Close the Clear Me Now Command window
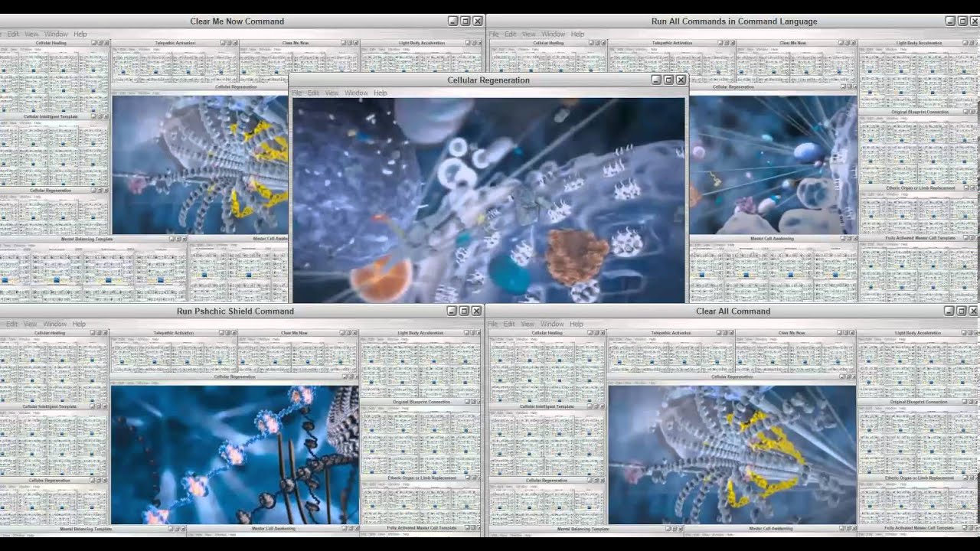The image size is (980, 551). [x=478, y=21]
